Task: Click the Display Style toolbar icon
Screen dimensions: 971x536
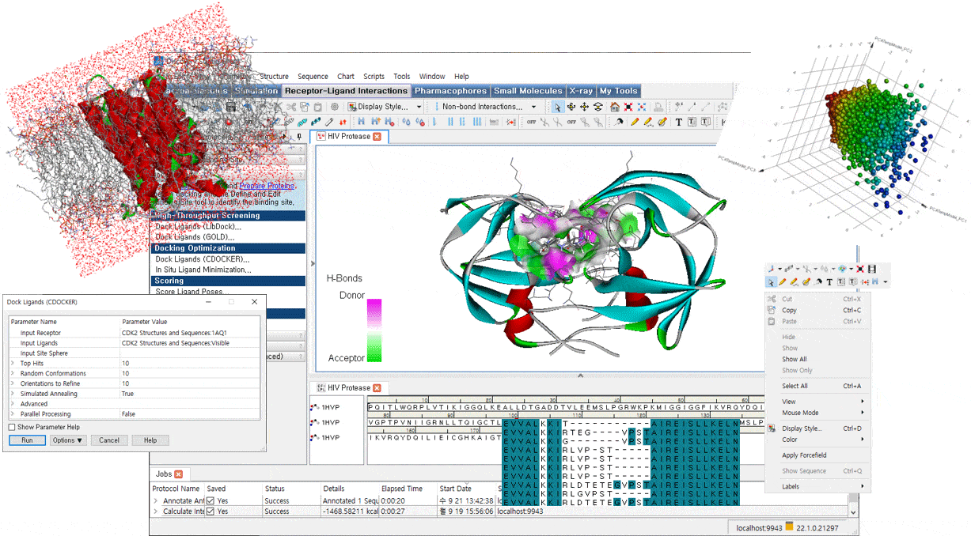Action: (351, 107)
